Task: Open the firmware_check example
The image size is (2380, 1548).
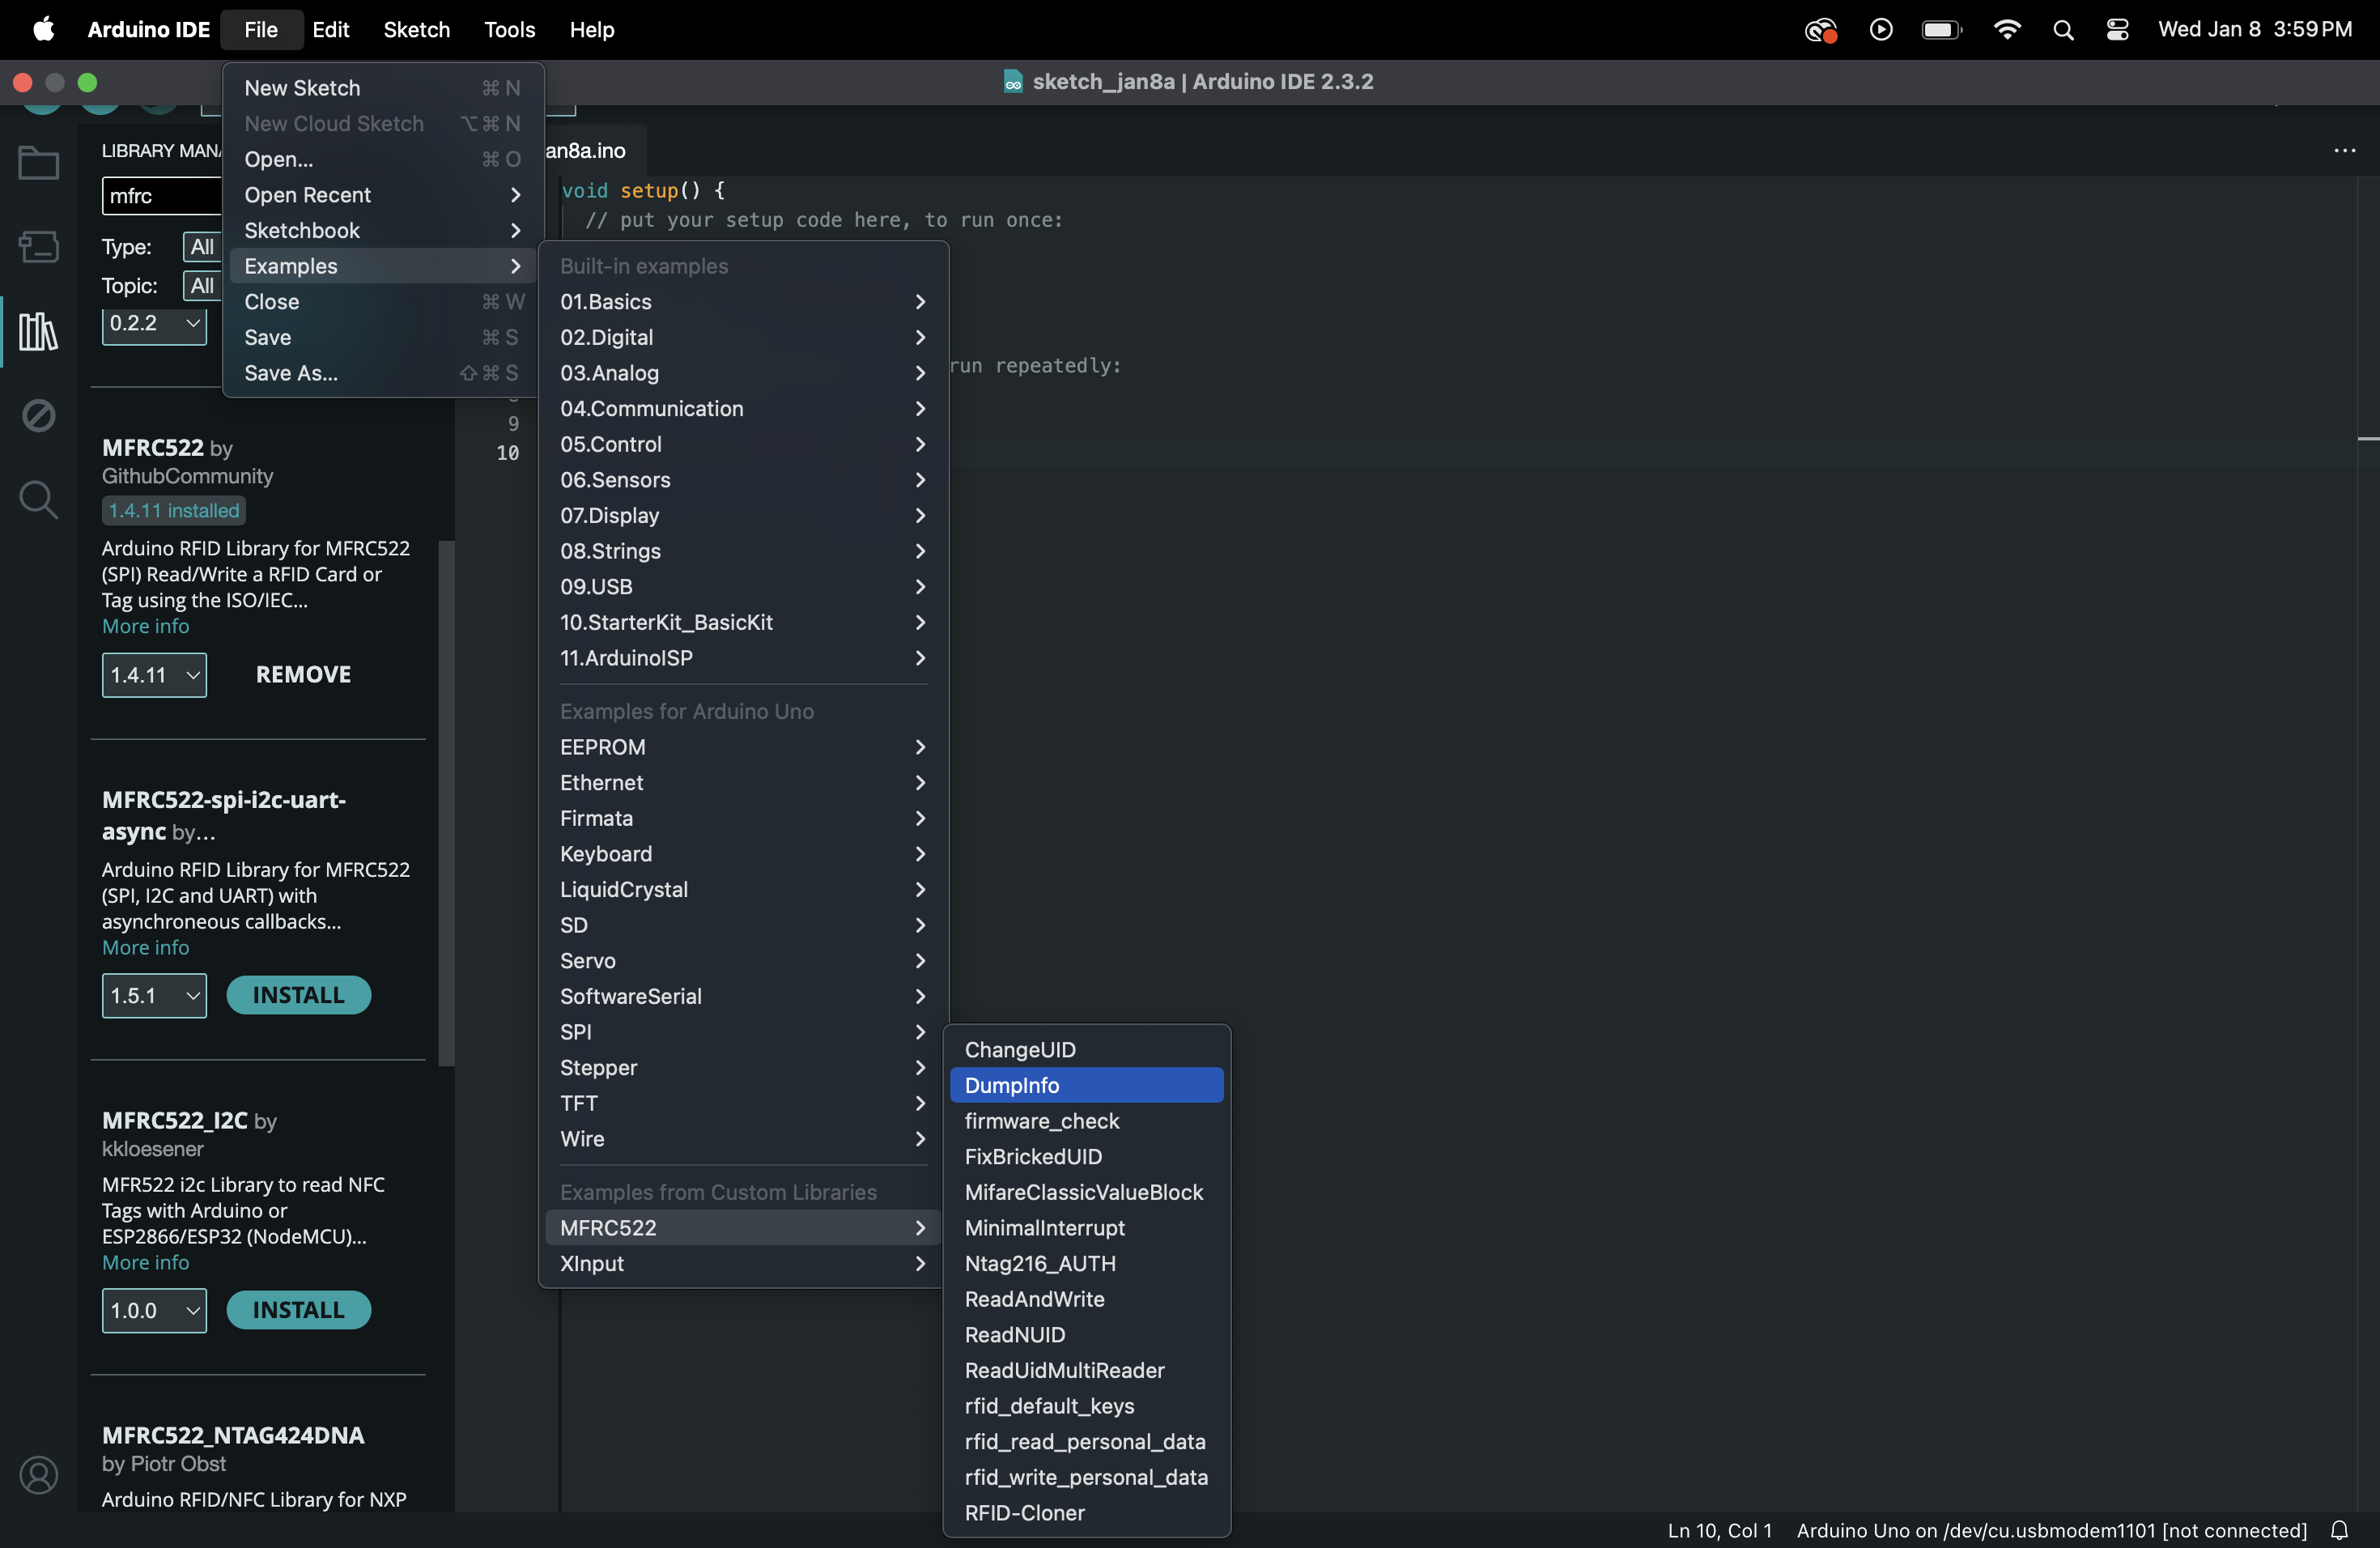Action: [x=1086, y=1121]
